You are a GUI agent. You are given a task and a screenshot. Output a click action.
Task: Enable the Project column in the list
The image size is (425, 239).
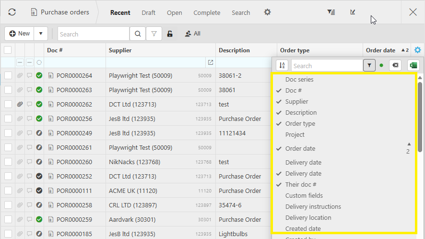click(x=295, y=134)
